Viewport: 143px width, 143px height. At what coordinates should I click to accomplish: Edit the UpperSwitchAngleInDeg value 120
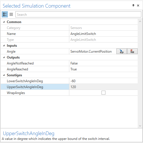coord(73,87)
